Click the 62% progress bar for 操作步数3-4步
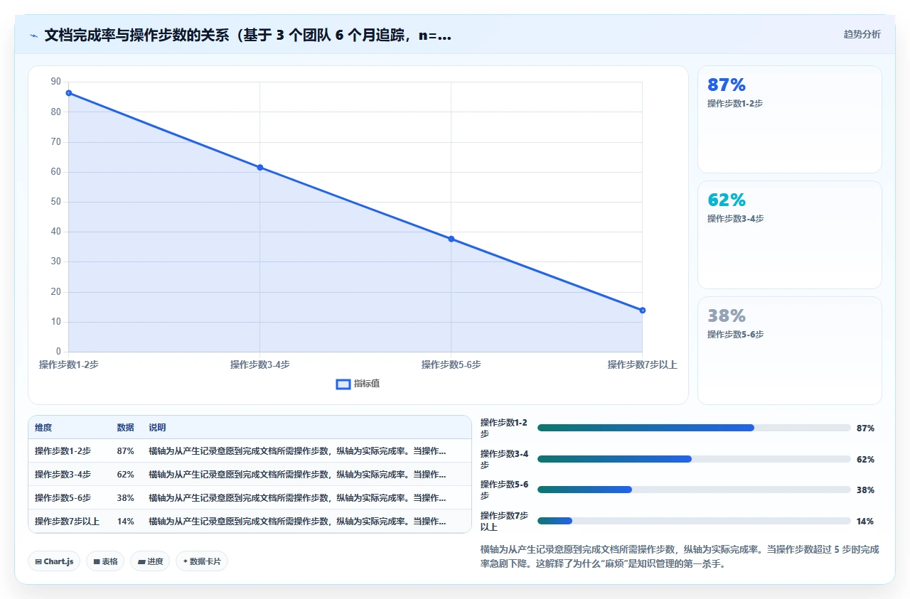Screen dimensions: 910x599 click(694, 459)
